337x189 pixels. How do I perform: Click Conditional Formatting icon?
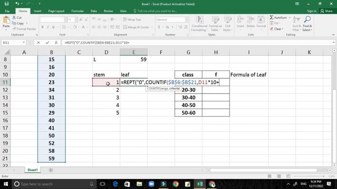click(x=200, y=20)
